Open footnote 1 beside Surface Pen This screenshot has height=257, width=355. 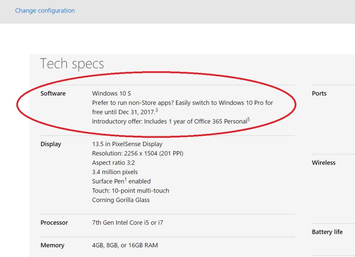(x=125, y=179)
